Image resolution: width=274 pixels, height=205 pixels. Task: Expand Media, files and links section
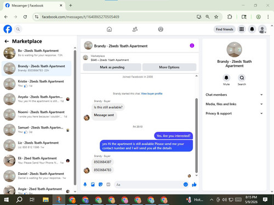(x=234, y=104)
